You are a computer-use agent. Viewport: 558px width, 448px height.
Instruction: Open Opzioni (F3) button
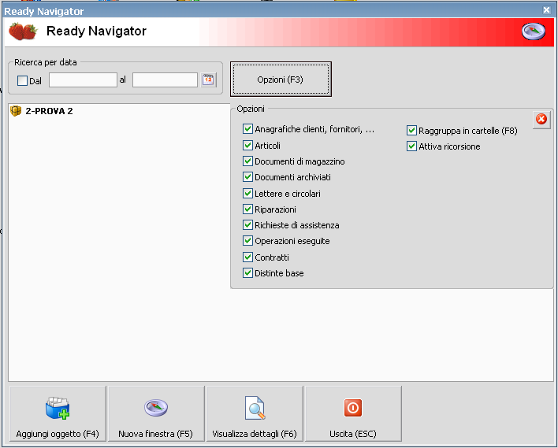click(281, 79)
